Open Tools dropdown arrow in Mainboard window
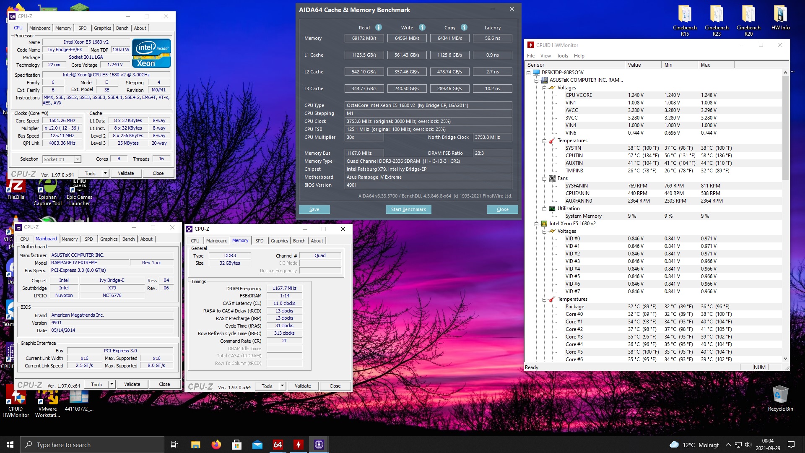 (x=112, y=384)
